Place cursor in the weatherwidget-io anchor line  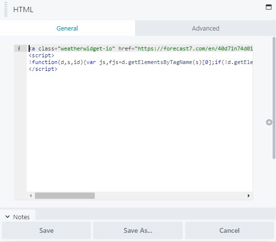click(x=140, y=48)
